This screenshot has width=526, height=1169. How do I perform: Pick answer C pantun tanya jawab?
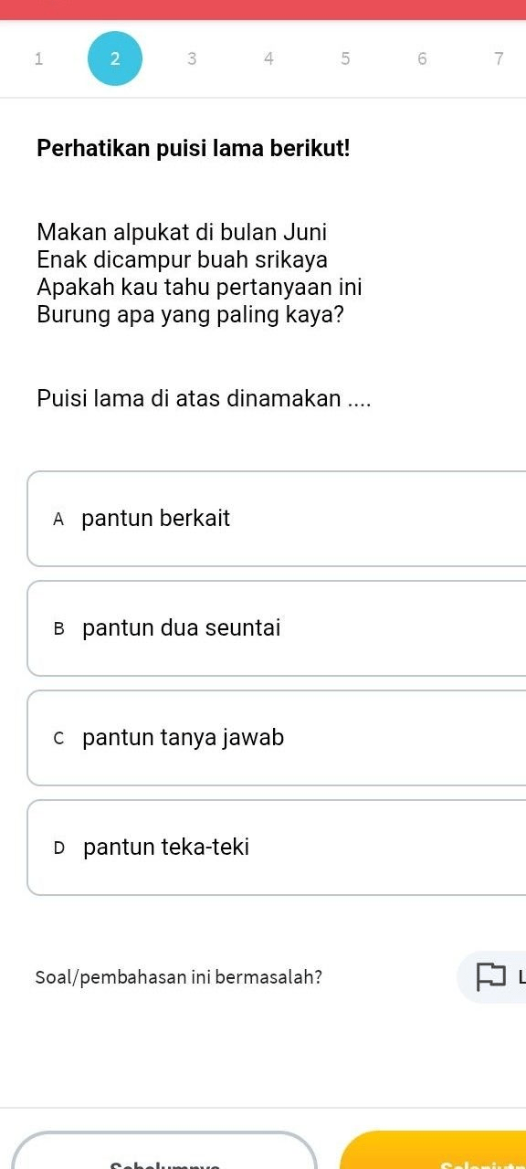click(x=277, y=738)
